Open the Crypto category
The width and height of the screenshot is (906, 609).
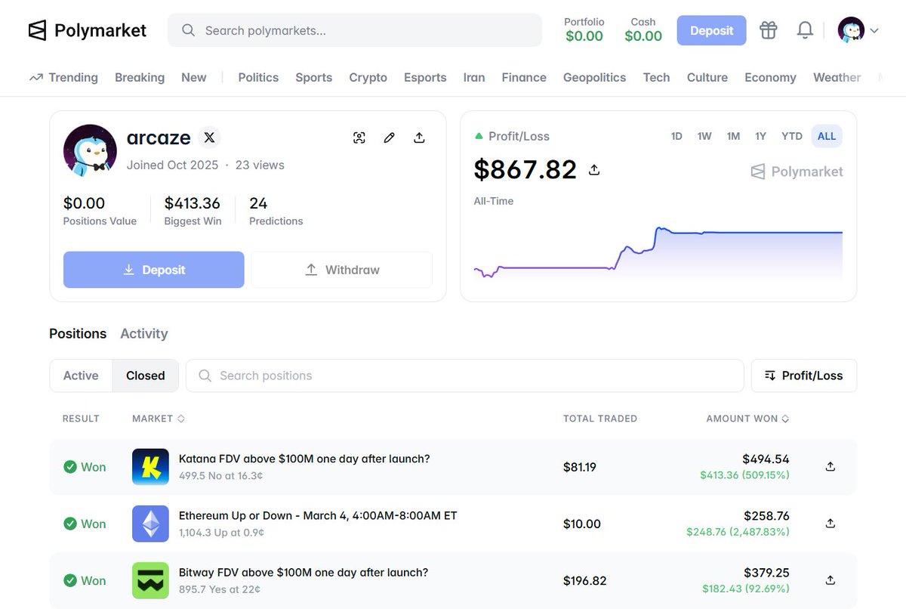368,77
